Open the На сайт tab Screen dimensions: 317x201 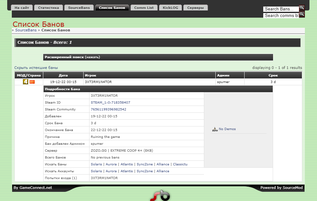(x=22, y=8)
